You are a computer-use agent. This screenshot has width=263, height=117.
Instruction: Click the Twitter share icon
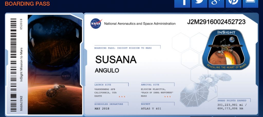(199, 3)
